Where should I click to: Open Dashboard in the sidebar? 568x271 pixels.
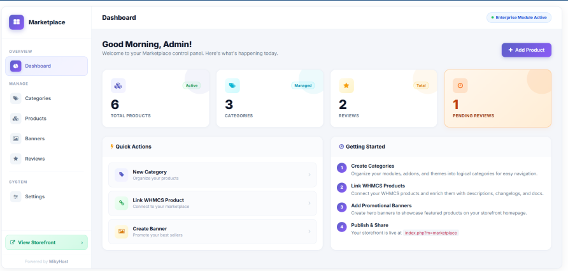click(x=46, y=66)
